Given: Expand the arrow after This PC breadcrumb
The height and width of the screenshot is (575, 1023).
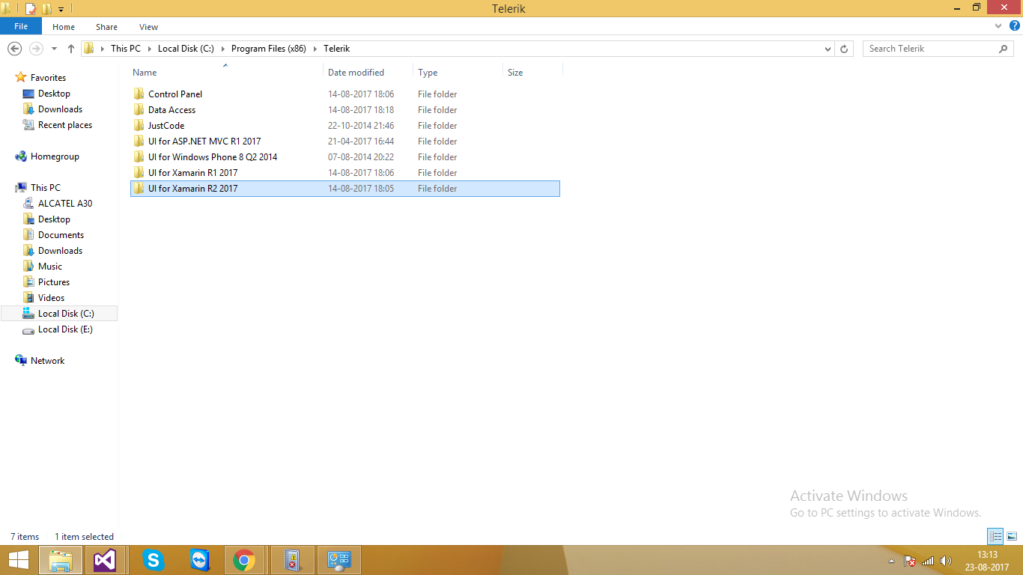Looking at the screenshot, I should pyautogui.click(x=149, y=49).
